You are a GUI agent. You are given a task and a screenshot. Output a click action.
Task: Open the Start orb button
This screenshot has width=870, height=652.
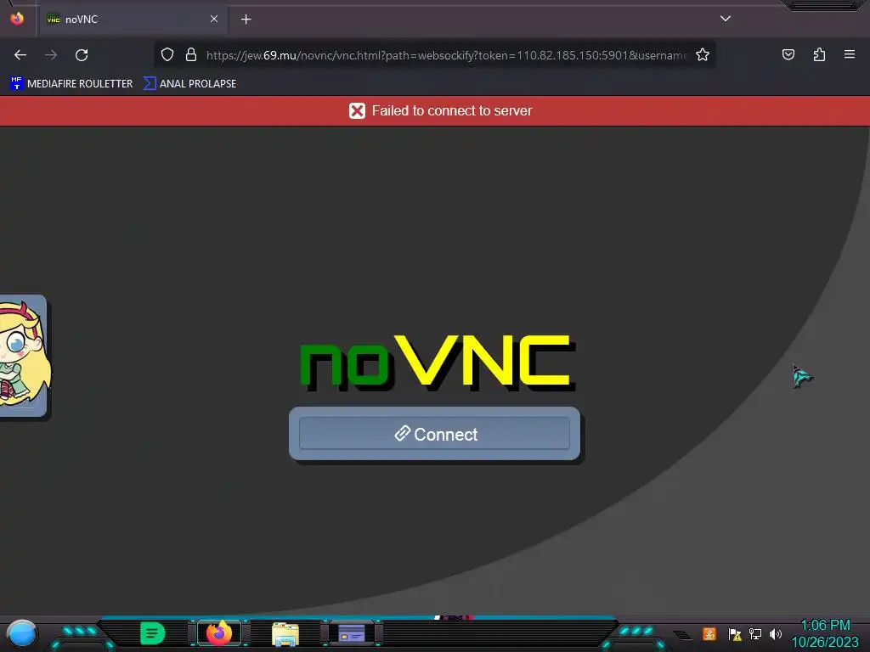(x=21, y=633)
